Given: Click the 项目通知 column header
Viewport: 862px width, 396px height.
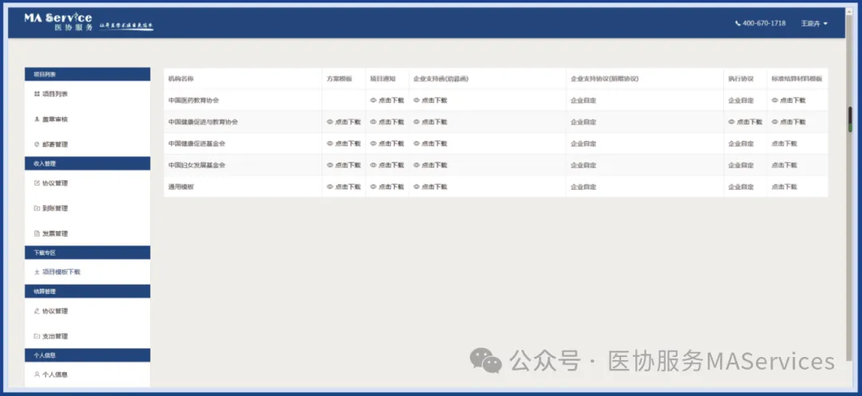Looking at the screenshot, I should (382, 79).
